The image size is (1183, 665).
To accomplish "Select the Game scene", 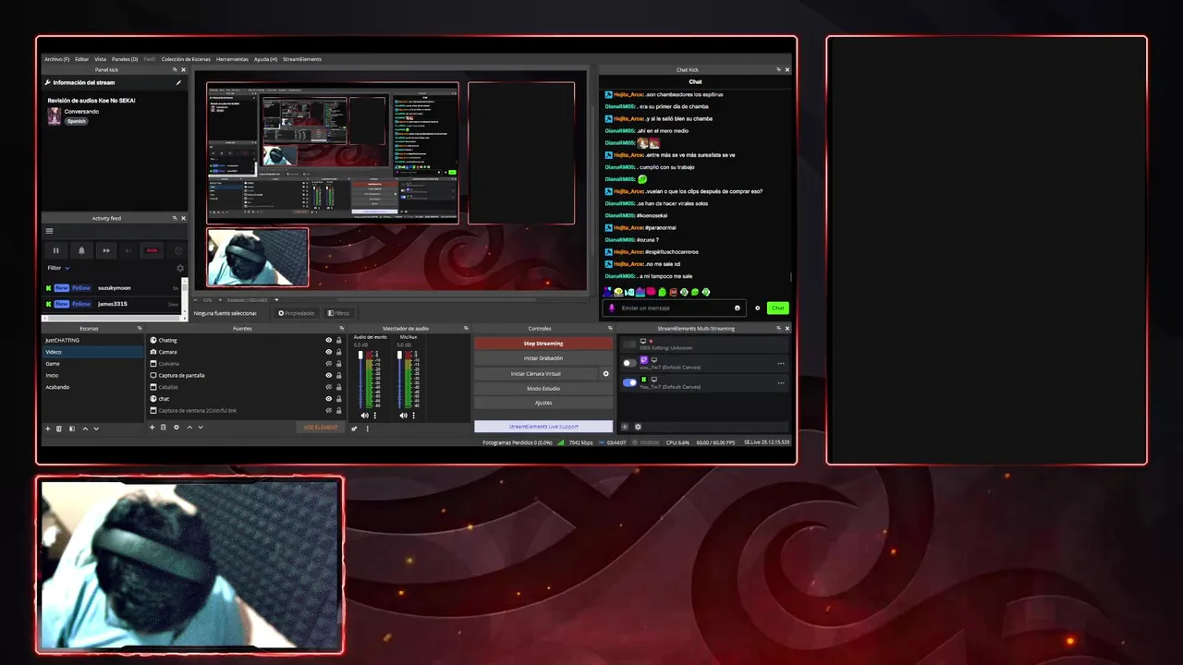I will point(92,364).
